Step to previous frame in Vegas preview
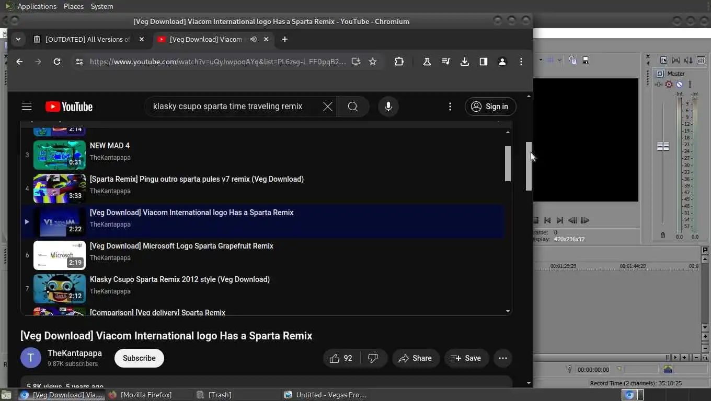Viewport: 711px width, 401px height. click(x=572, y=220)
